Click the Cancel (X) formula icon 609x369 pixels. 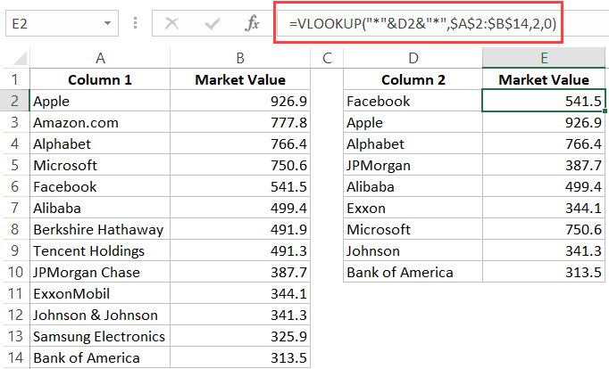coord(171,24)
